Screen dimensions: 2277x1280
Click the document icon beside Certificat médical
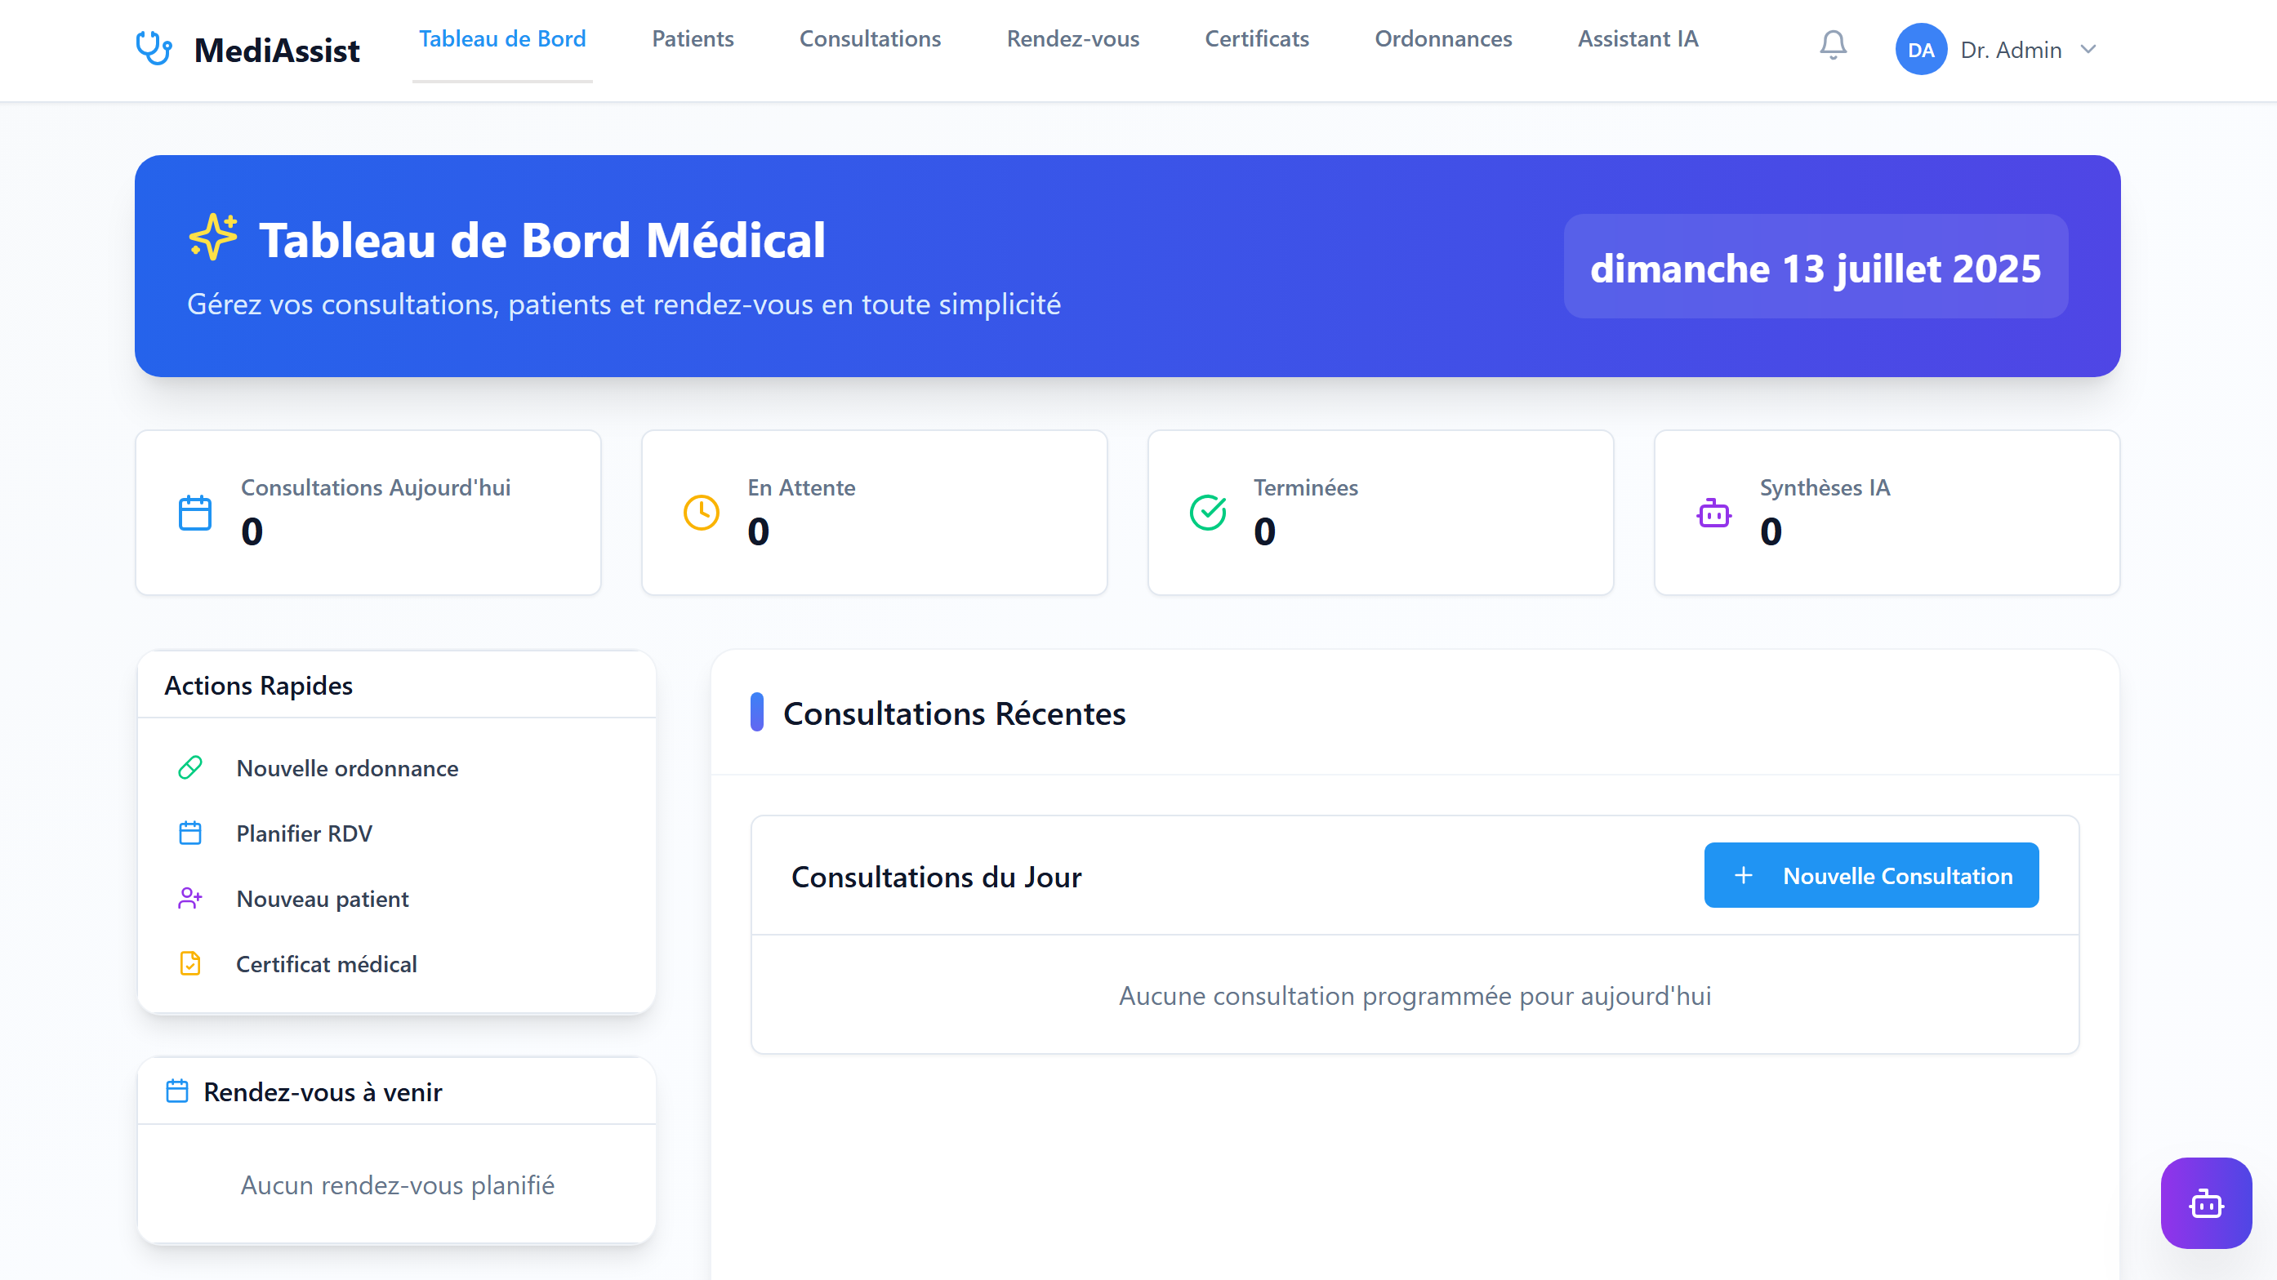coord(190,964)
